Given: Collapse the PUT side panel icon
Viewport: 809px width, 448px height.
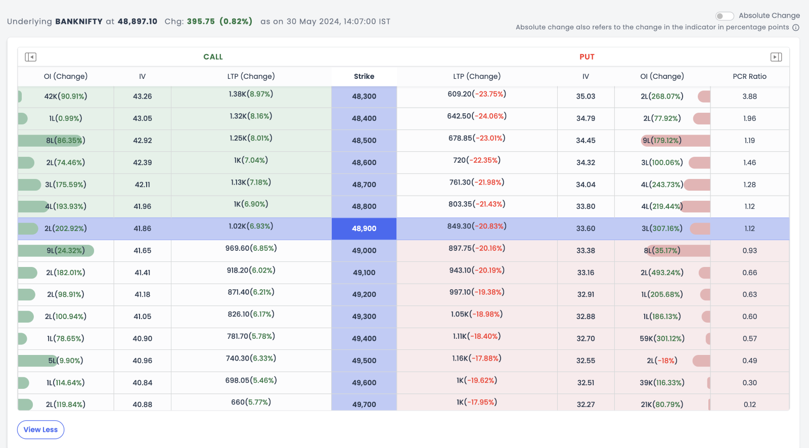Looking at the screenshot, I should [776, 57].
